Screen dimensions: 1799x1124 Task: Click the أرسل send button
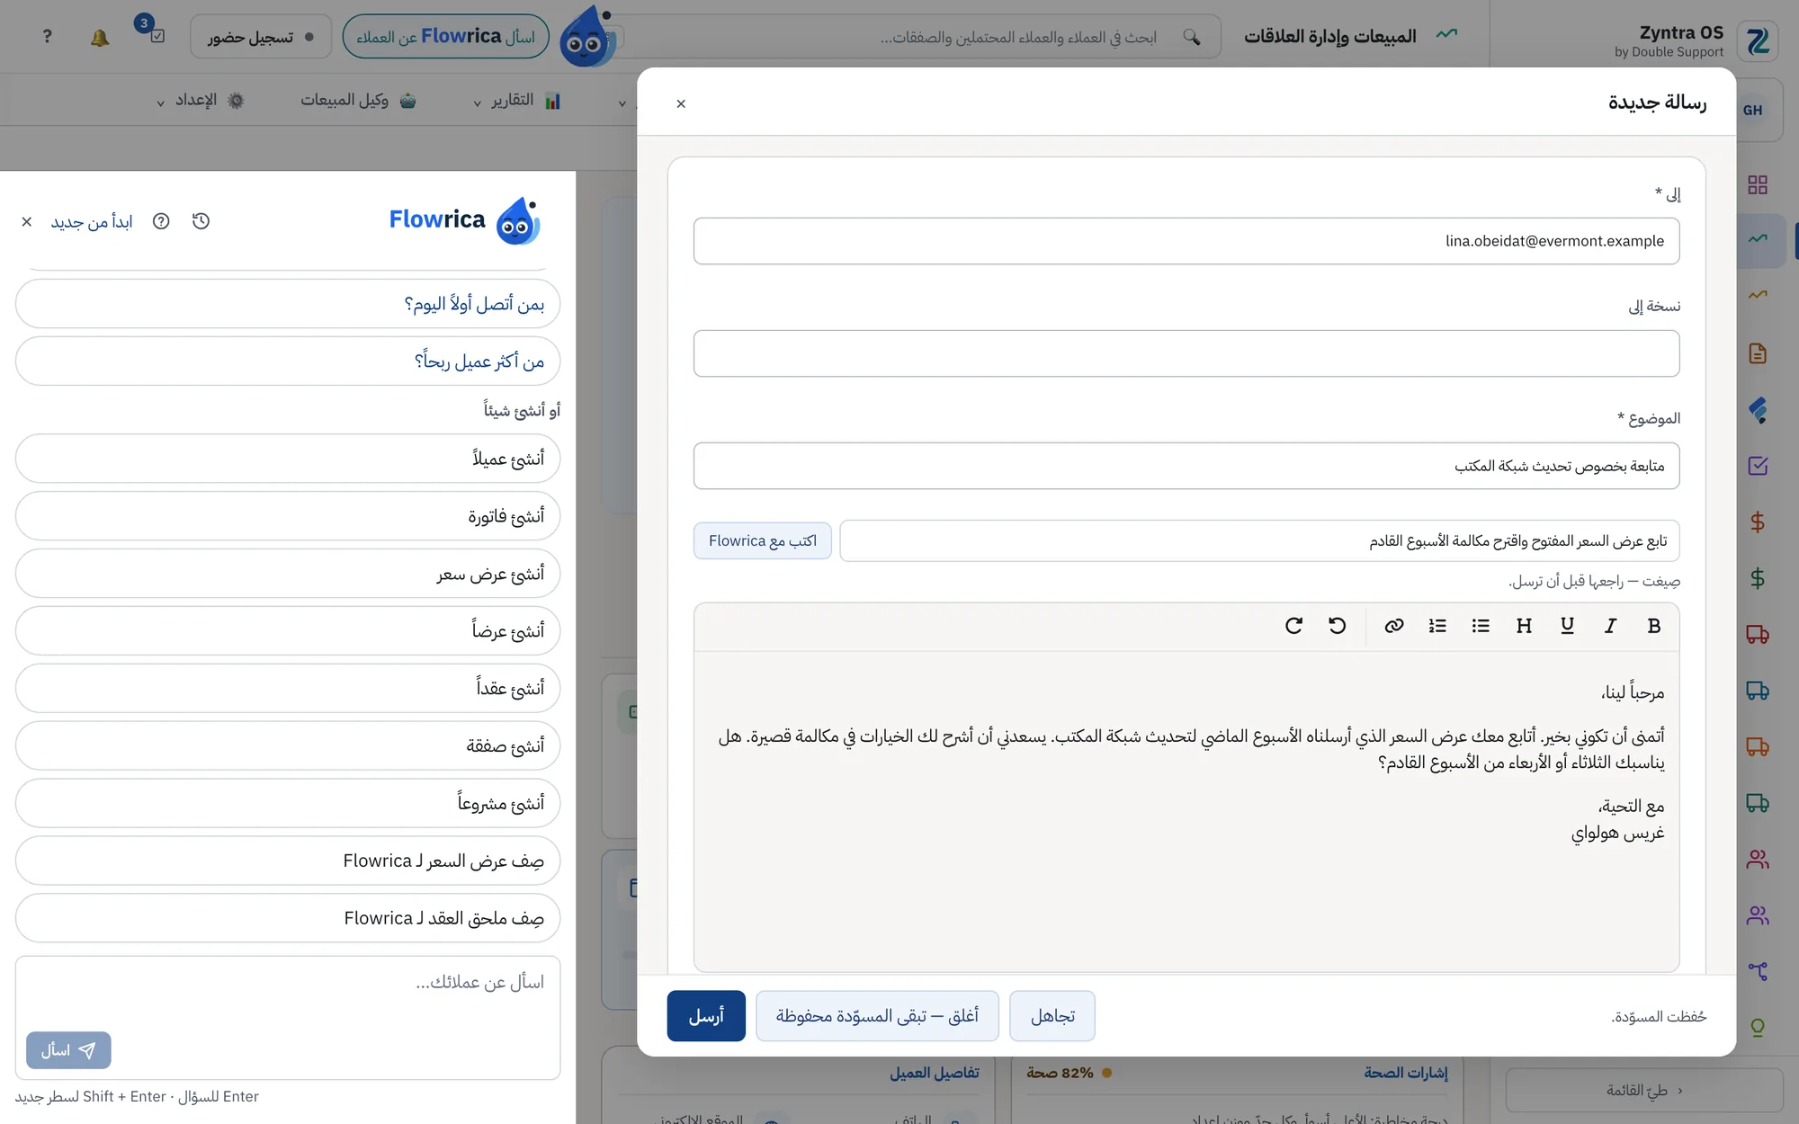click(x=706, y=1016)
